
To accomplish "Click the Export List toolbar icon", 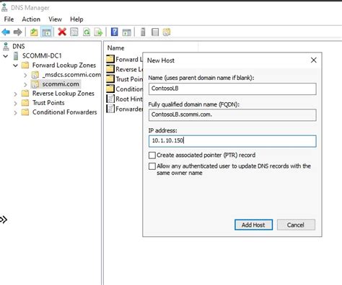I will (99, 32).
